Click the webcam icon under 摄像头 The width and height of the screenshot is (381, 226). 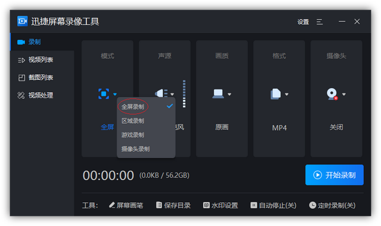pyautogui.click(x=332, y=94)
